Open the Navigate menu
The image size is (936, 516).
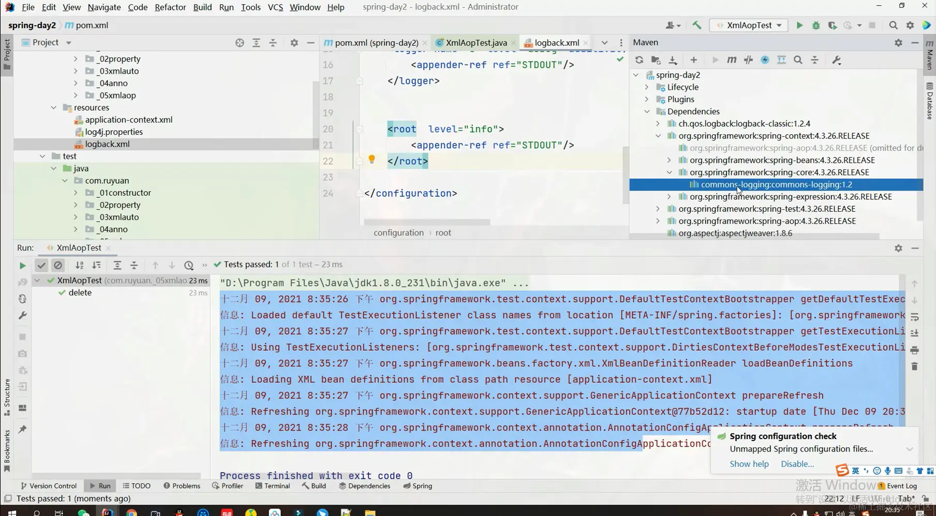tap(104, 7)
